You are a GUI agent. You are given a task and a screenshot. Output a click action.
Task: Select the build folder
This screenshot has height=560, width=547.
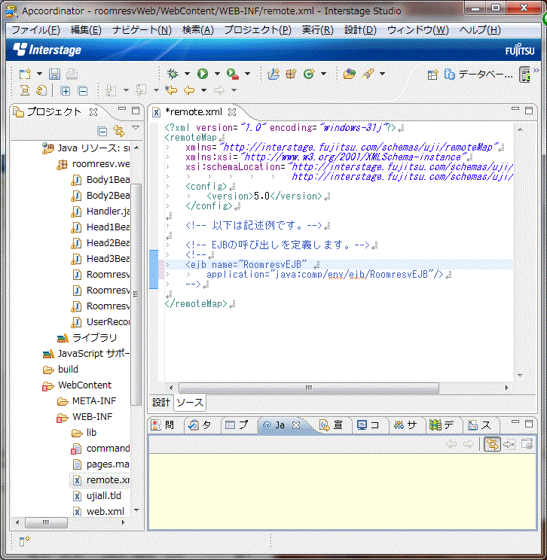pos(60,370)
